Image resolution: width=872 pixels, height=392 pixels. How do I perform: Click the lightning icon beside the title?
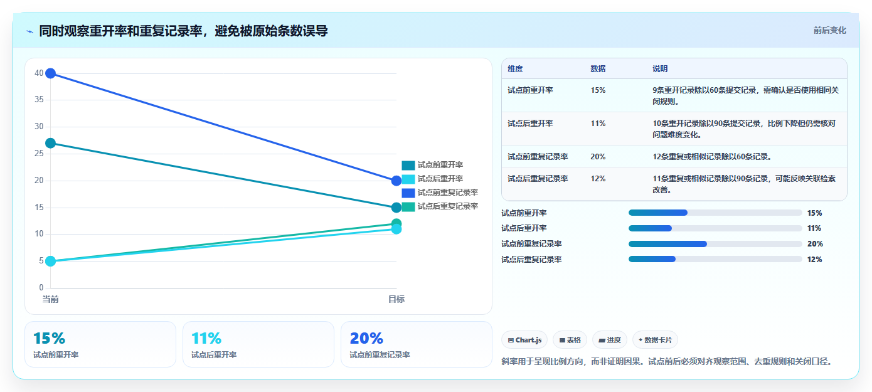tap(29, 31)
